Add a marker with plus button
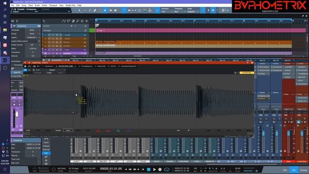The height and width of the screenshot is (174, 309). pos(71,26)
